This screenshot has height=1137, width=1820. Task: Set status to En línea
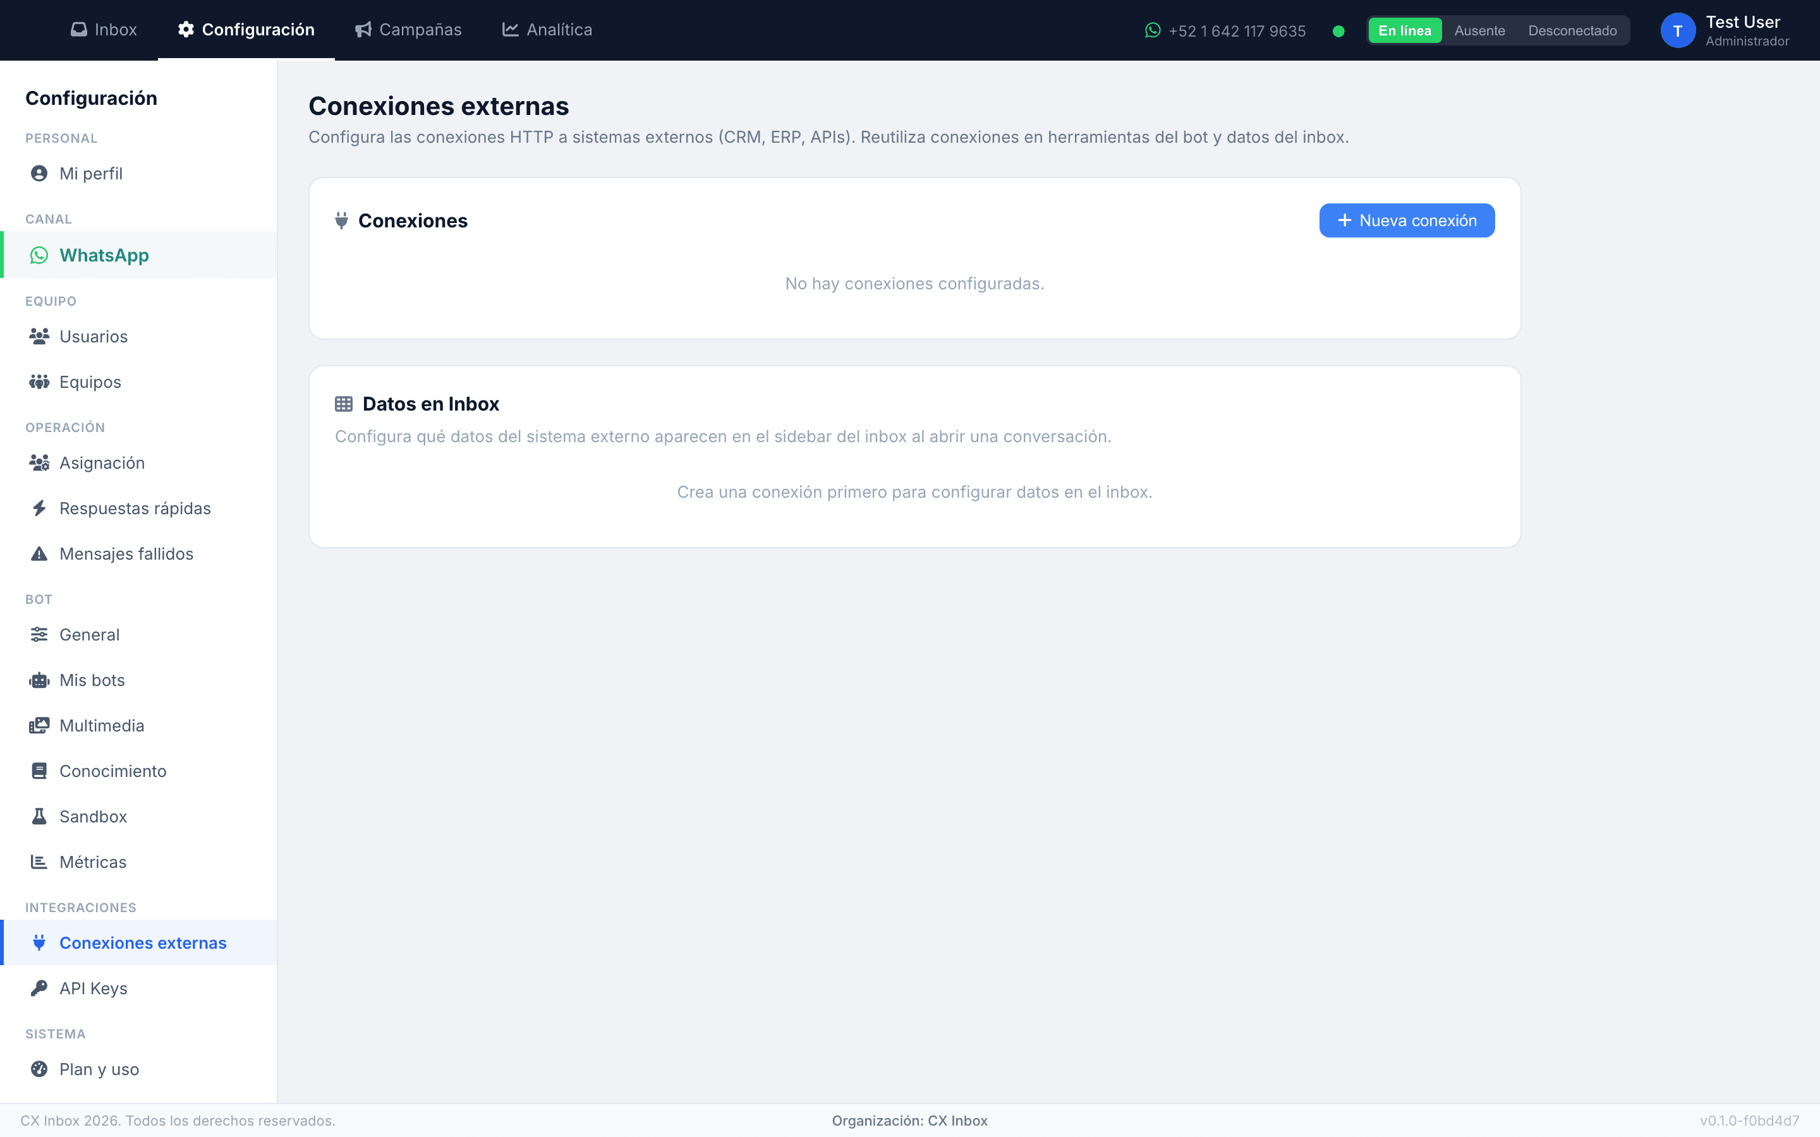click(1405, 31)
